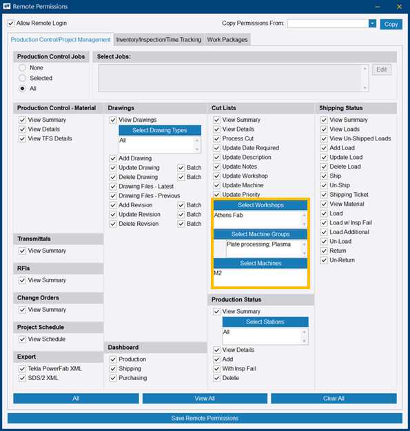Switch to the Work Packages tab
This screenshot has height=431, width=410.
[227, 40]
